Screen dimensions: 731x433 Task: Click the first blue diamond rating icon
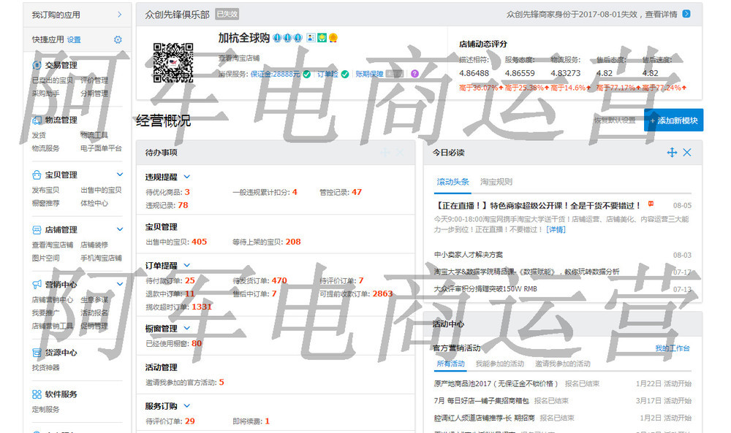pyautogui.click(x=277, y=38)
